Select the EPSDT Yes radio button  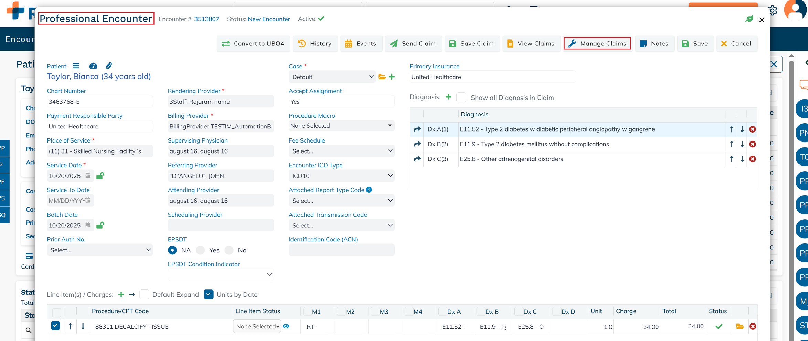[x=201, y=250]
